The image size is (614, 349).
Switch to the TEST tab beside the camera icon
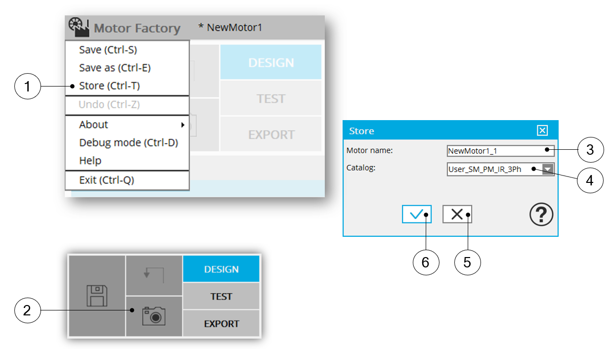tap(221, 297)
